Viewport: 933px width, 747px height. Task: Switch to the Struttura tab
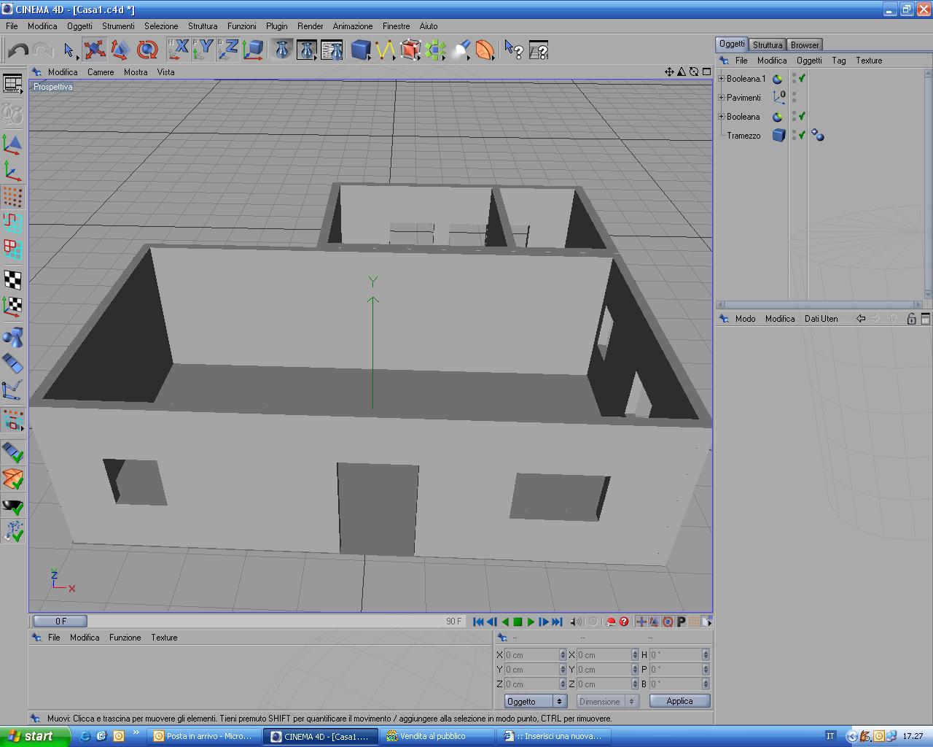tap(768, 44)
